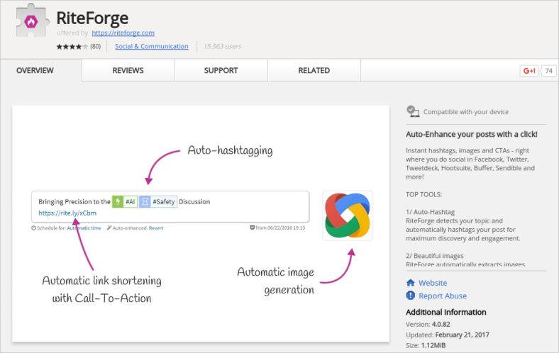This screenshot has height=353, width=559.
Task: Click the colorful knot generated image thumbnail
Action: (x=347, y=215)
